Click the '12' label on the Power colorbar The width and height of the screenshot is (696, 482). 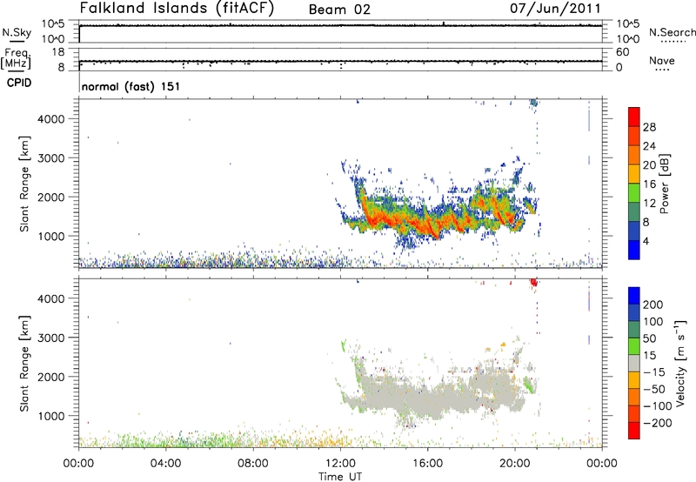[649, 203]
